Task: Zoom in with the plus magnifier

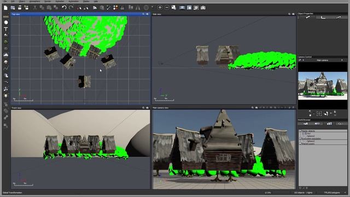Action: [160, 8]
